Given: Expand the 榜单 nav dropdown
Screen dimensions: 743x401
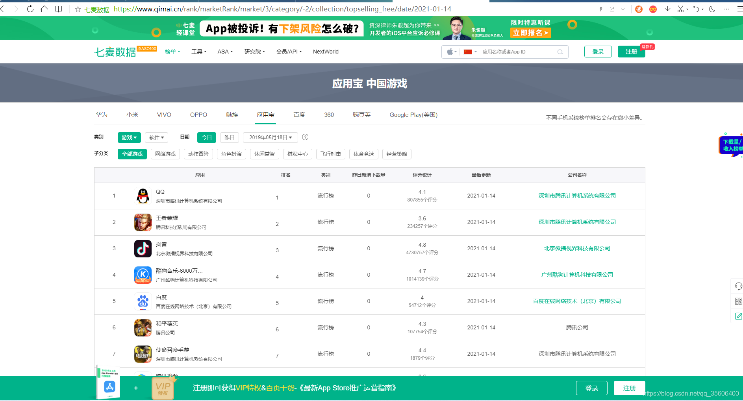Looking at the screenshot, I should point(172,52).
